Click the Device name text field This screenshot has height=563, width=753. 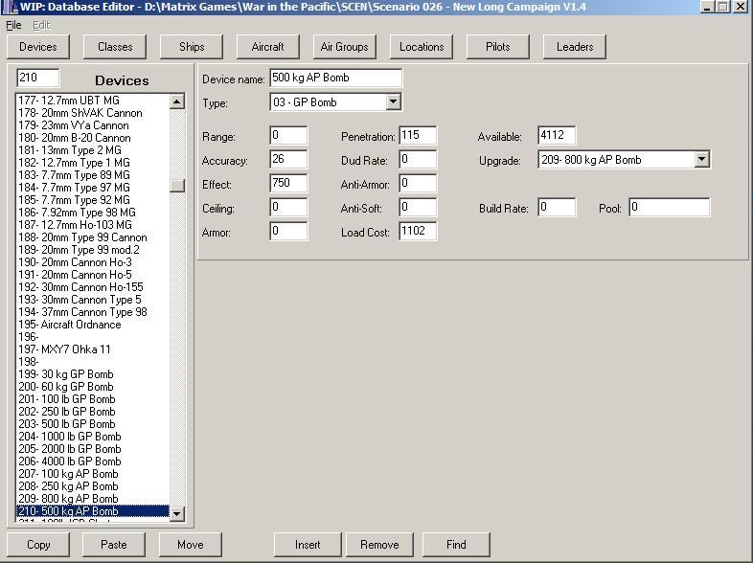coord(335,79)
